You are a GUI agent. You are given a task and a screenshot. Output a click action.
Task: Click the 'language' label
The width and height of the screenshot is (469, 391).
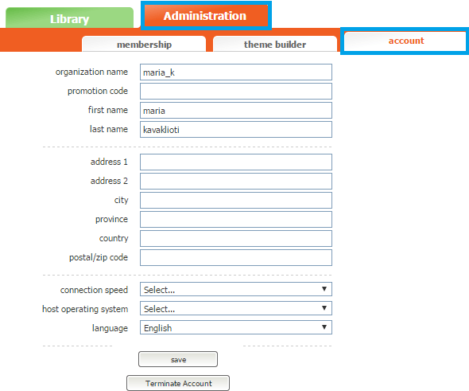point(110,328)
